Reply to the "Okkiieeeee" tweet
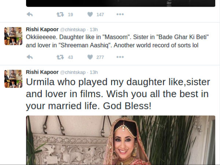Screen dimensions: 220x165 point(30,57)
